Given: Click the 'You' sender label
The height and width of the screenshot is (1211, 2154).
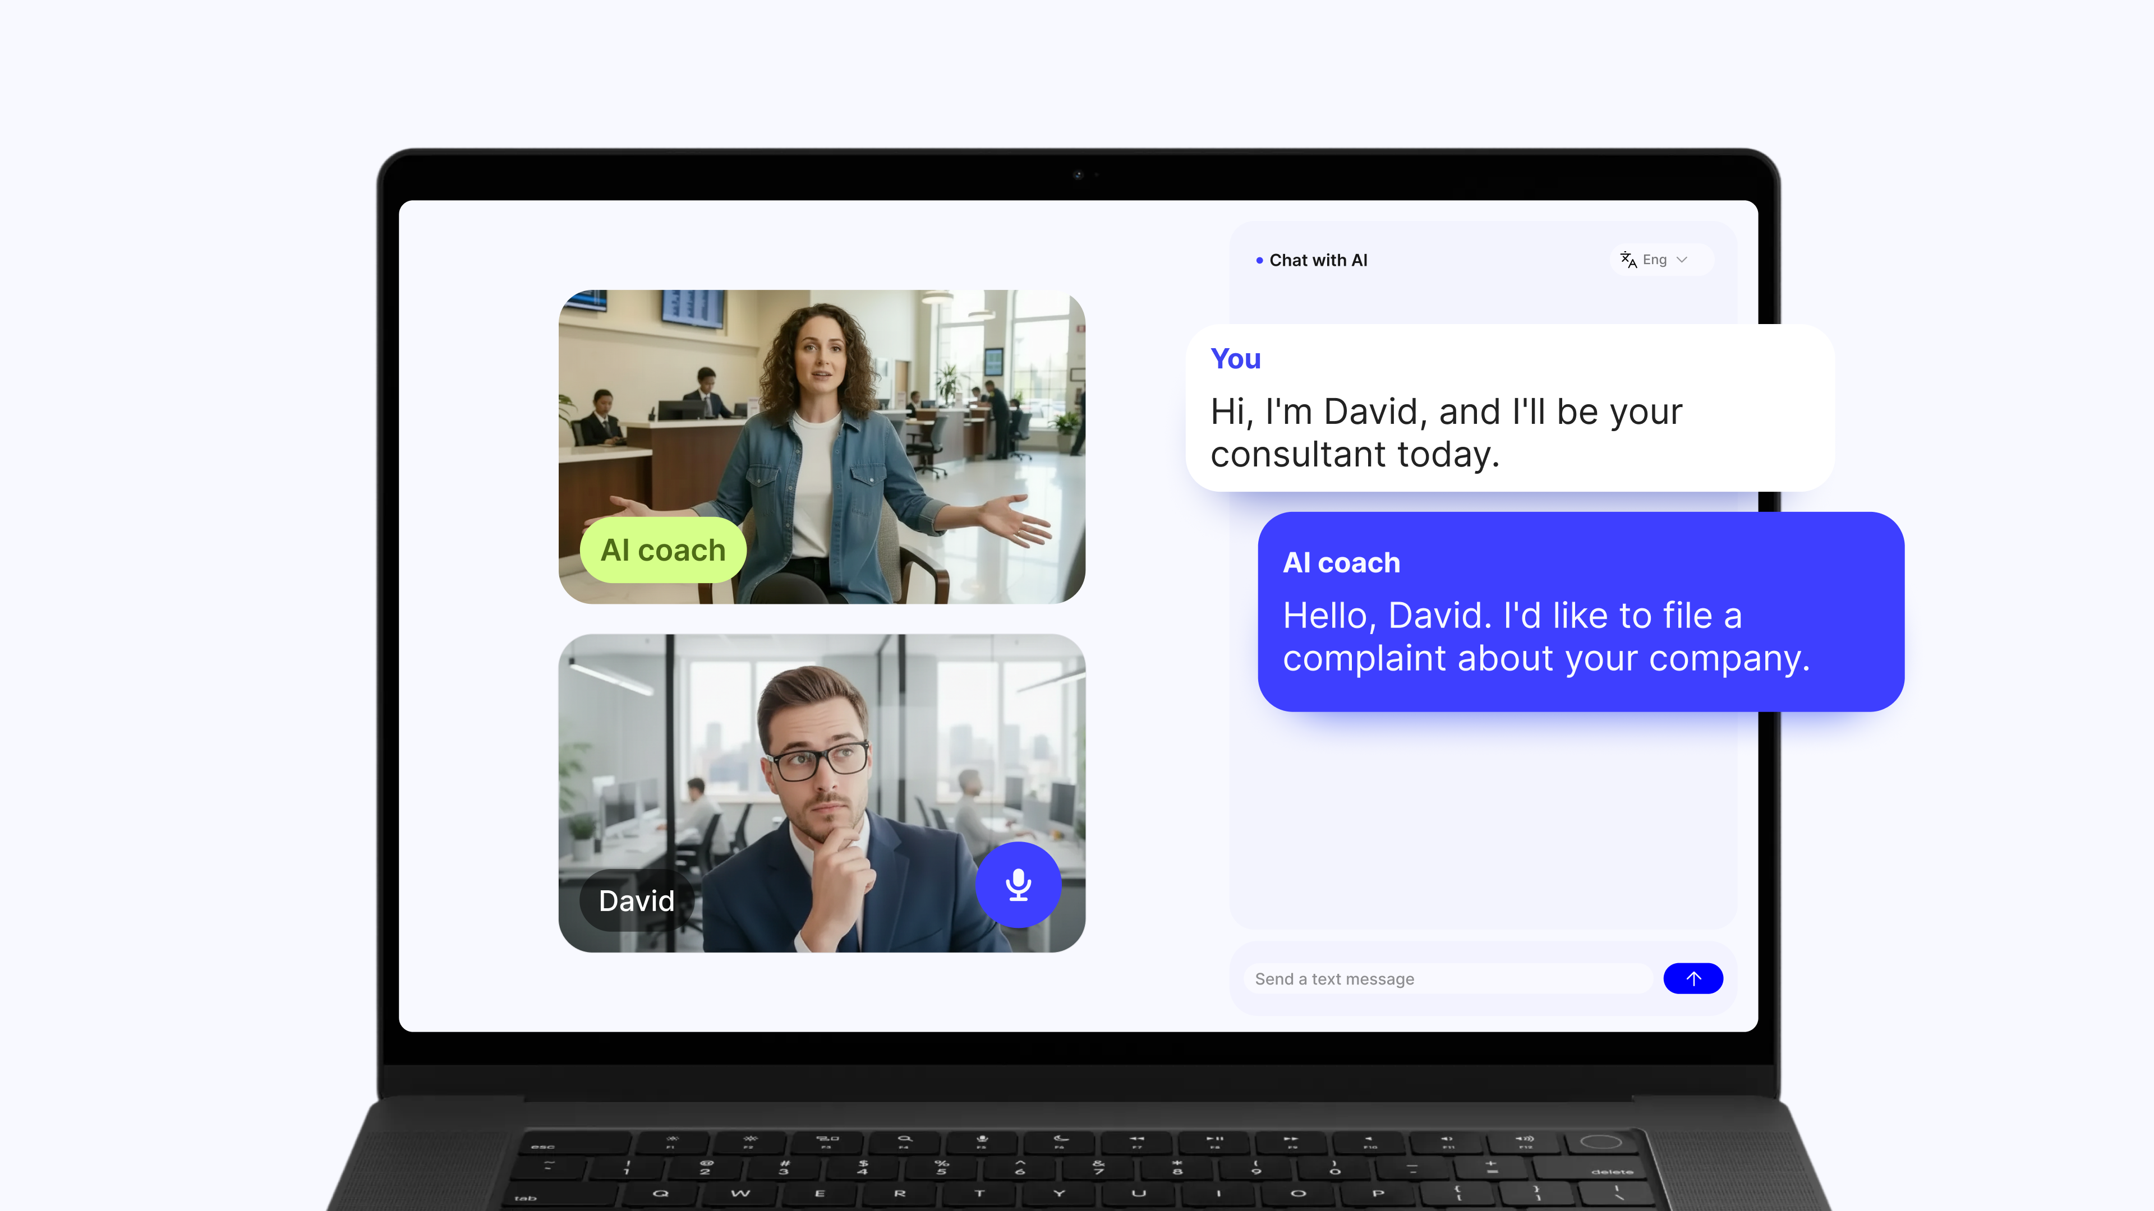Looking at the screenshot, I should pyautogui.click(x=1235, y=359).
